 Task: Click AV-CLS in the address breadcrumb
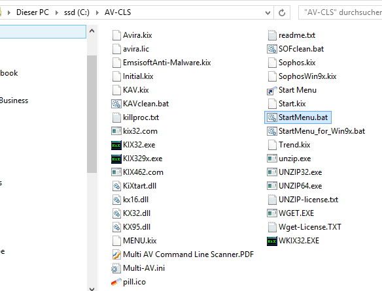(x=118, y=12)
